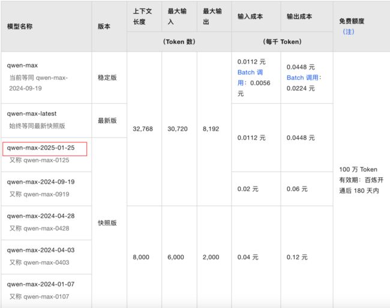
Task: Select the 稳定版 version cell
Action: pyautogui.click(x=107, y=77)
